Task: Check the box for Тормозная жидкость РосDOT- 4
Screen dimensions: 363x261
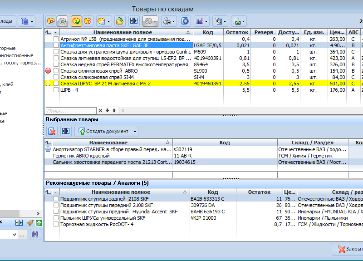Action: (x=56, y=224)
